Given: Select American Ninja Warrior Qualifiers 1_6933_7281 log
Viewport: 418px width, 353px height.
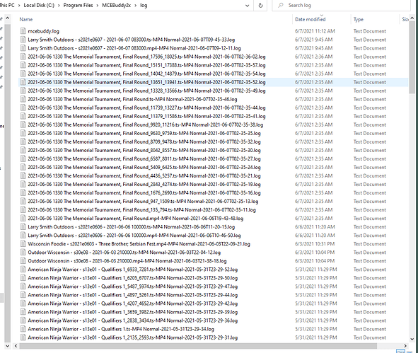Looking at the screenshot, I should pos(132,270).
